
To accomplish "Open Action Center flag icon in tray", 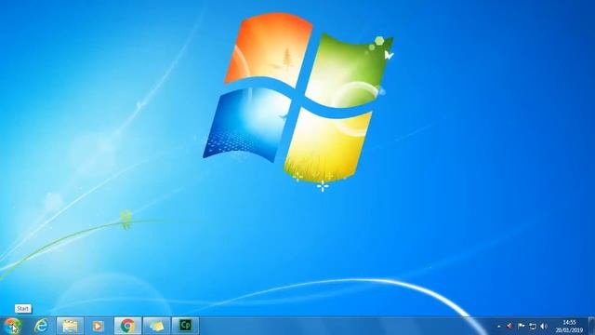I will click(x=521, y=326).
